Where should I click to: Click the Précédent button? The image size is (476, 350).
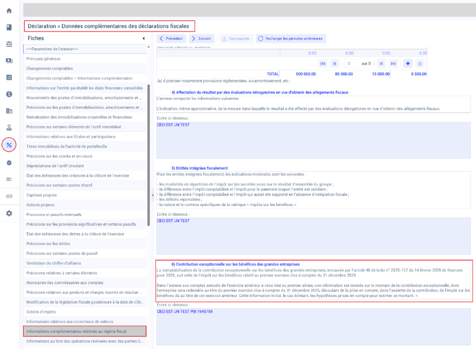click(171, 38)
